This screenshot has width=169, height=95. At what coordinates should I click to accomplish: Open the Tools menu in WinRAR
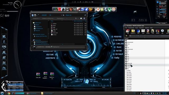tap(137, 28)
